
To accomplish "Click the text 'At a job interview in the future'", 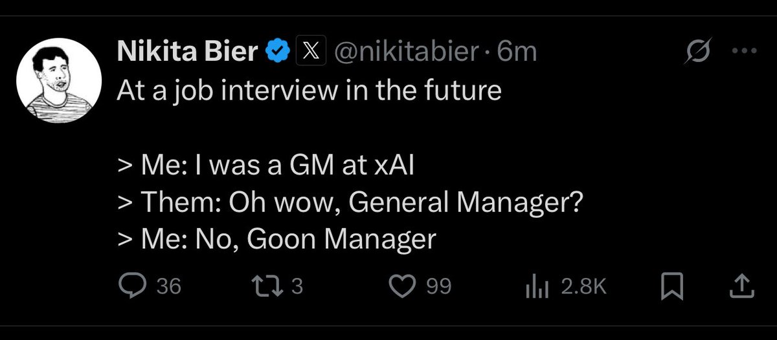I will (309, 90).
